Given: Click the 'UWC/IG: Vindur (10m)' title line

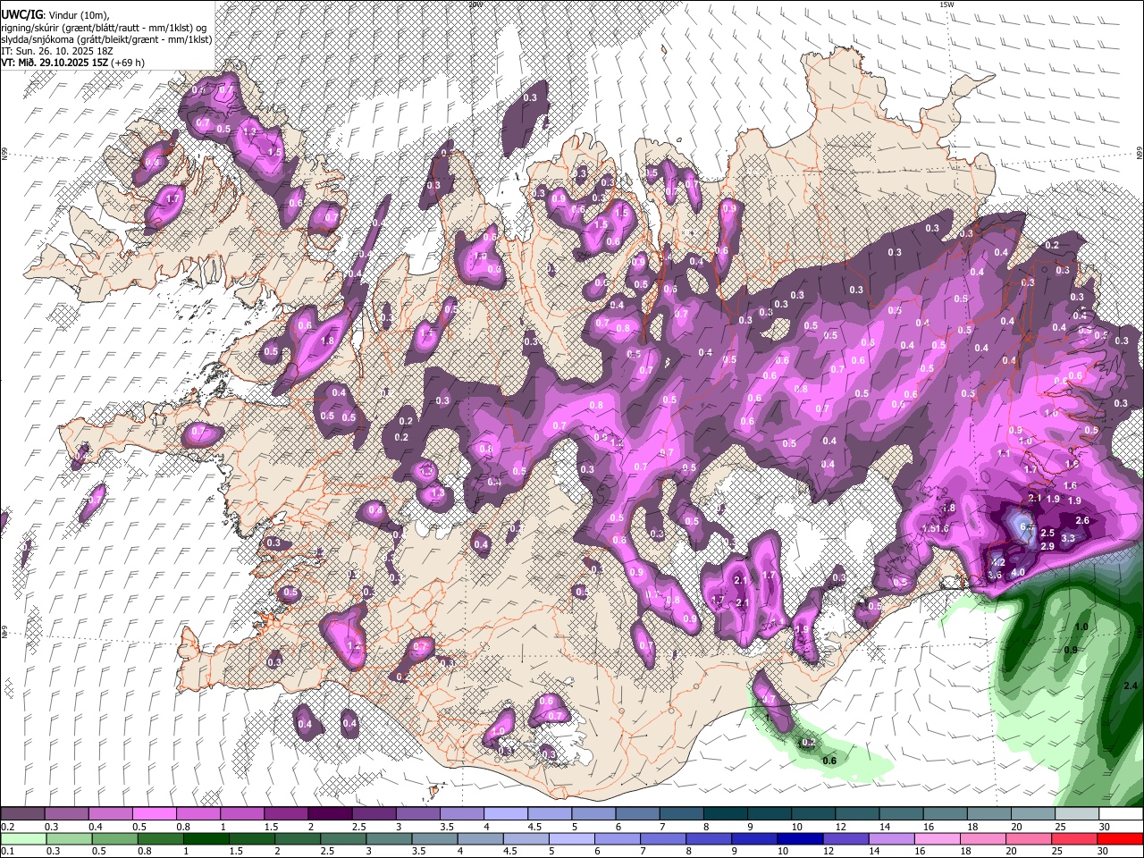Looking at the screenshot, I should coord(55,15).
